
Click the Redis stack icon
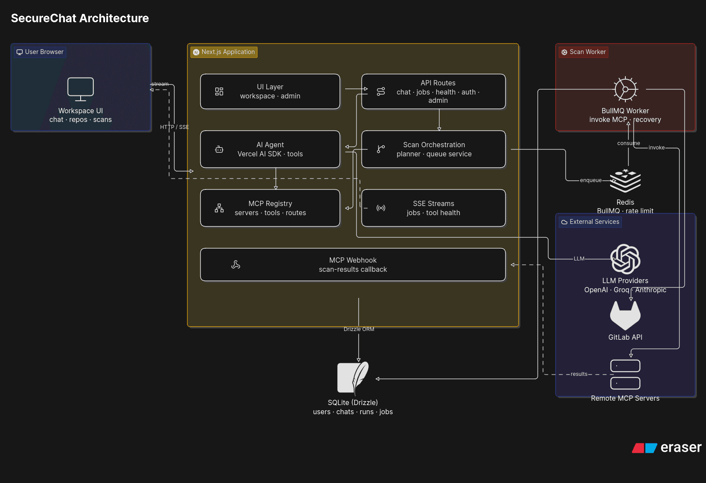[x=625, y=181]
